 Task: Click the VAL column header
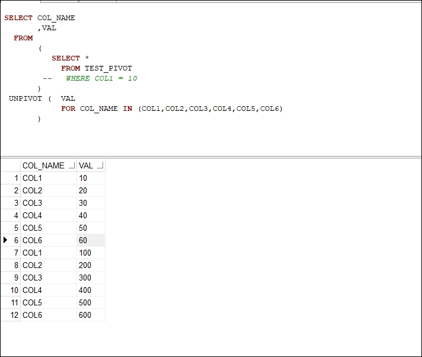(91, 165)
